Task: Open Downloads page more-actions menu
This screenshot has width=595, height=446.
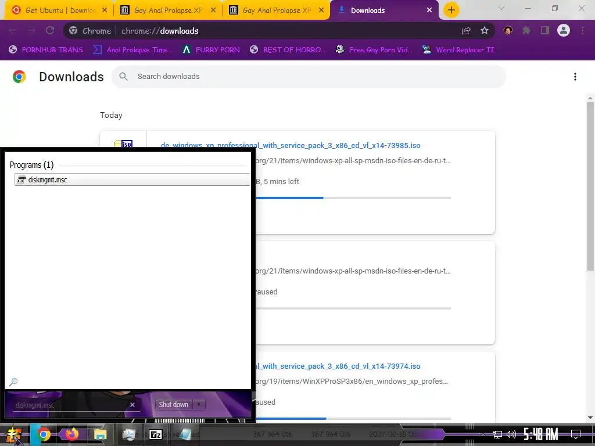Action: click(575, 77)
